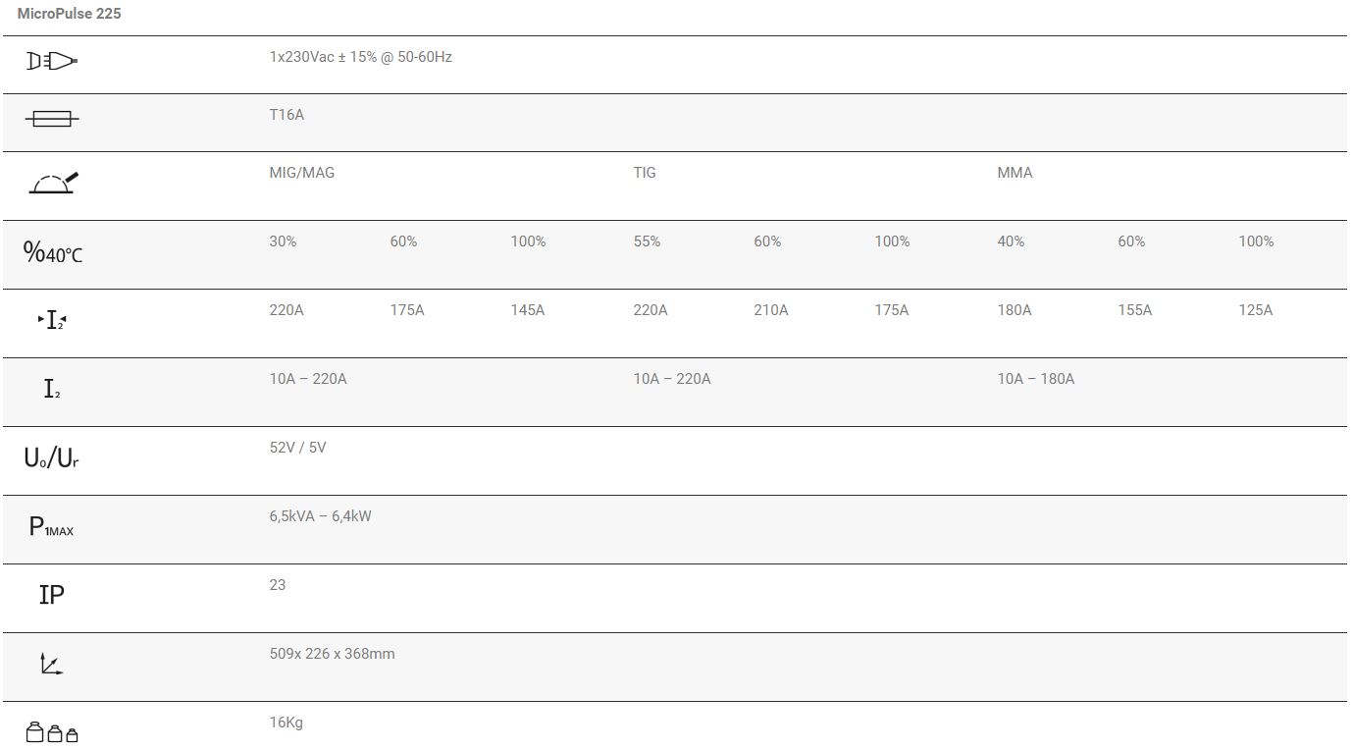Click the T16A fuse value
Viewport: 1353px width, 750px height.
point(286,115)
